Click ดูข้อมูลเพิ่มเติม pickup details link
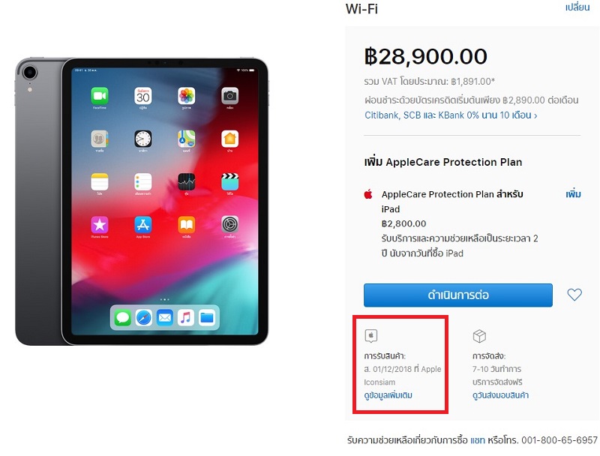The image size is (600, 456). click(388, 394)
